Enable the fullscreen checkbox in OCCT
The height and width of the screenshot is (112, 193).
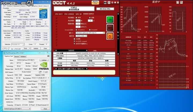(75, 39)
